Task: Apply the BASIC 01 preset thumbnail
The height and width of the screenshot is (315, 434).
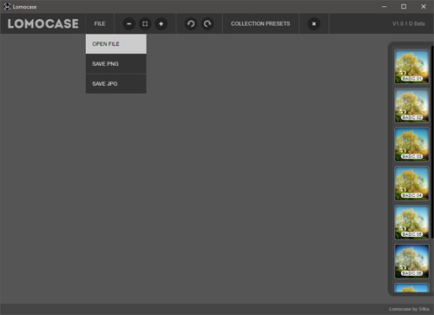Action: pyautogui.click(x=411, y=67)
